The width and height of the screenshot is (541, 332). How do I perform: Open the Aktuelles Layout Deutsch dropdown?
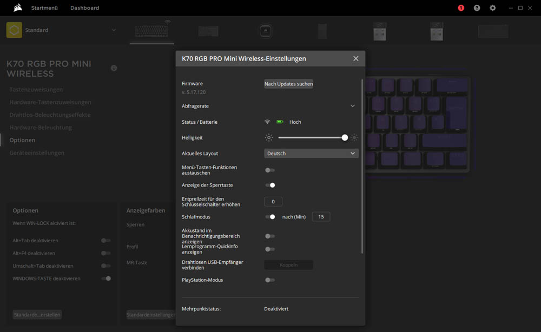(311, 154)
